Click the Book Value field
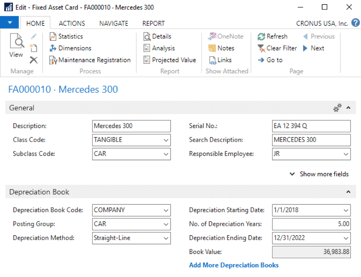 (311, 252)
